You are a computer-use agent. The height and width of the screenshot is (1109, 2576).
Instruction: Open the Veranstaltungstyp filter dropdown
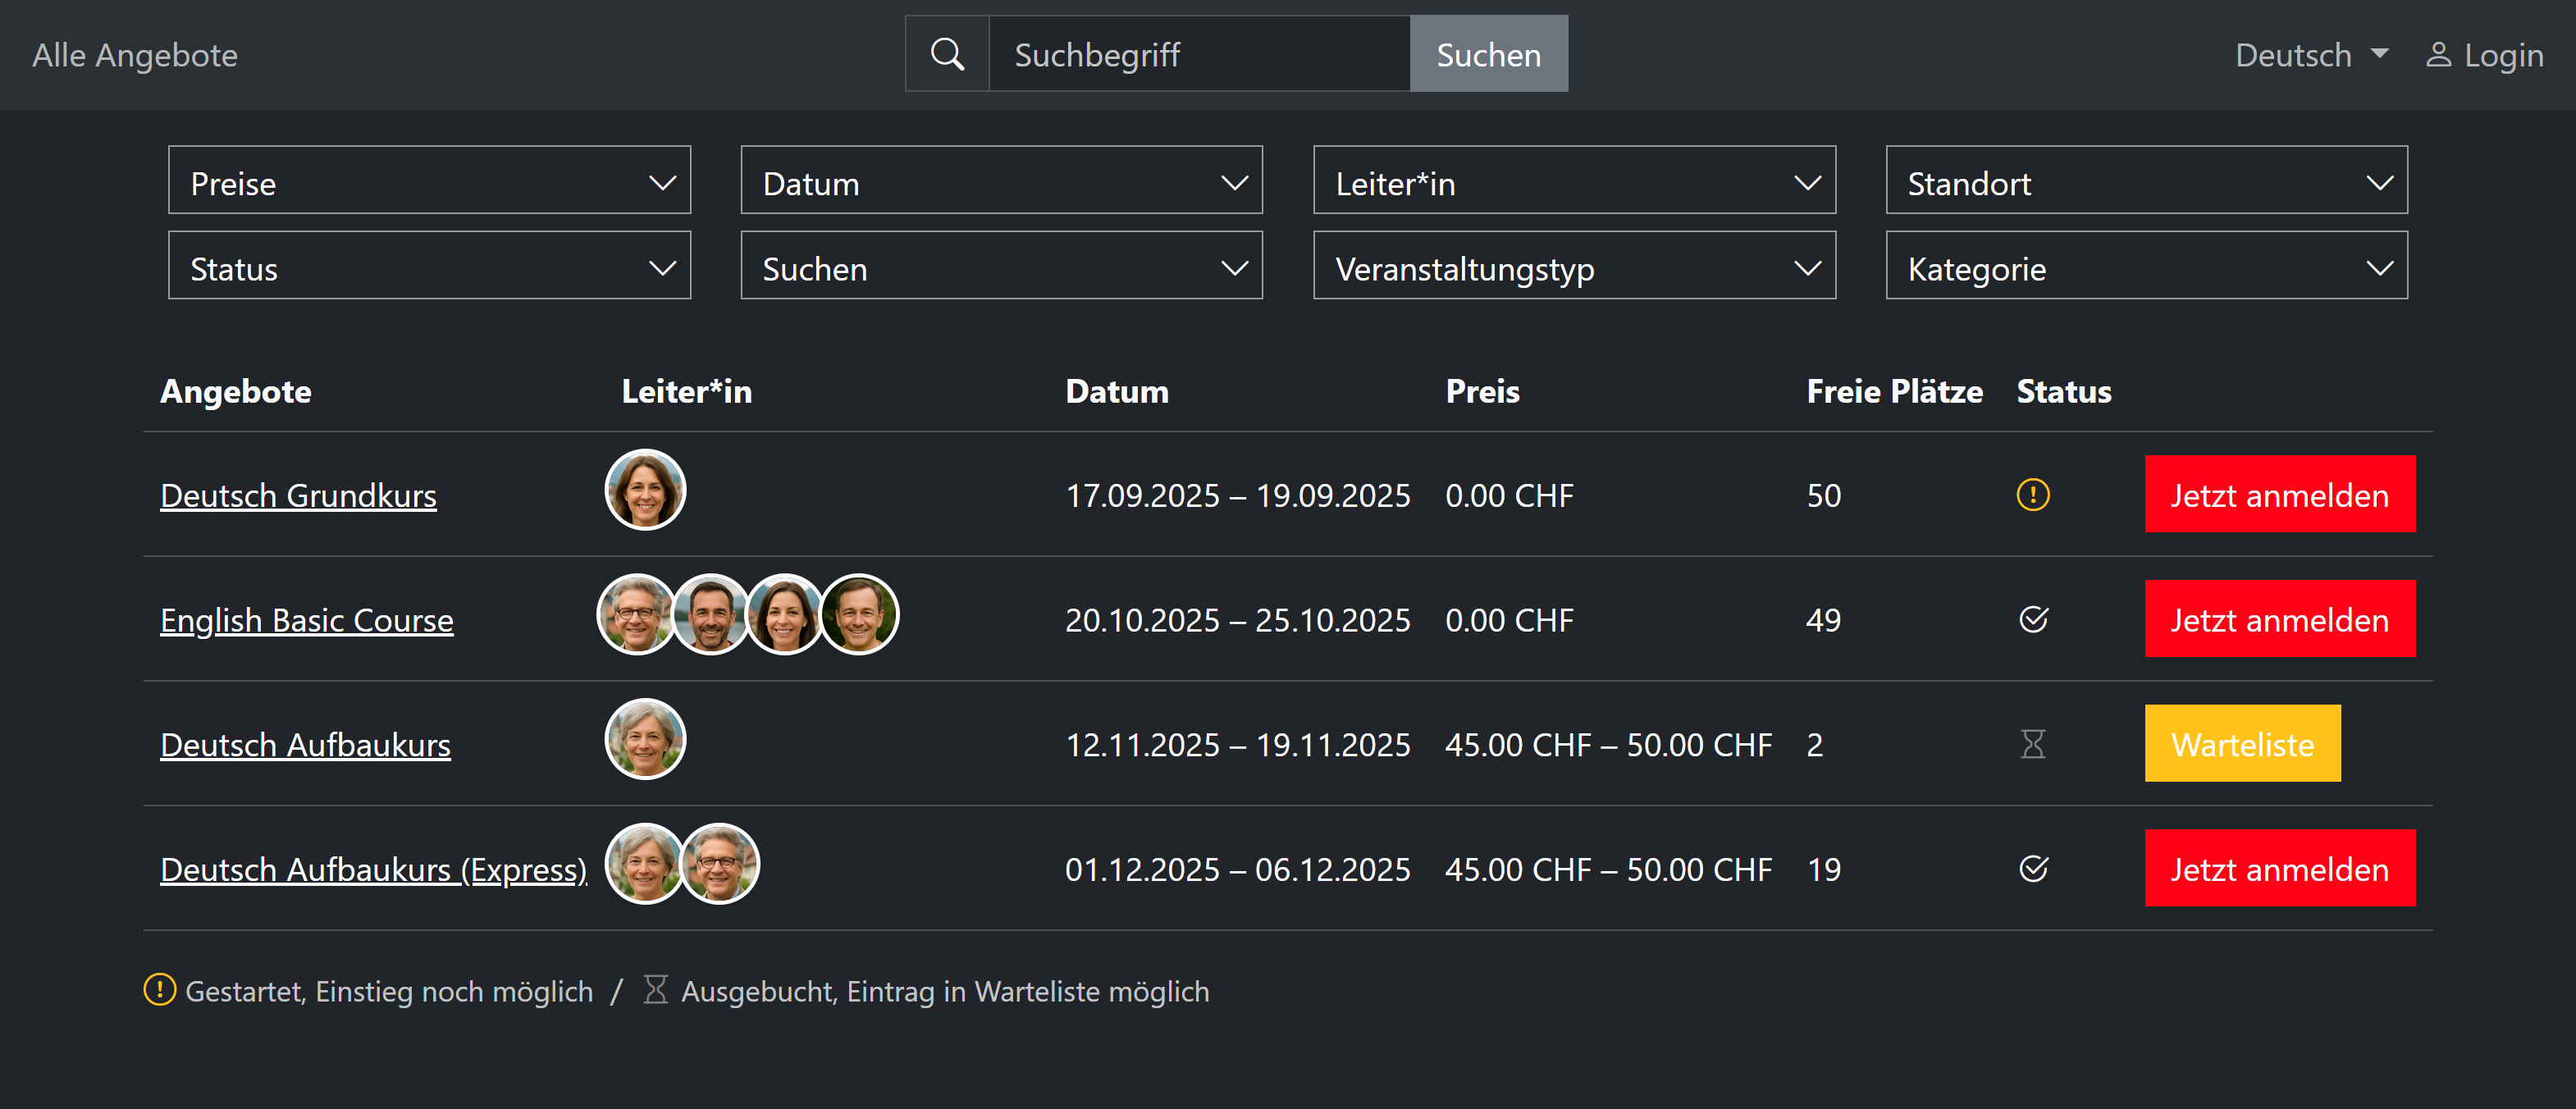(1573, 266)
